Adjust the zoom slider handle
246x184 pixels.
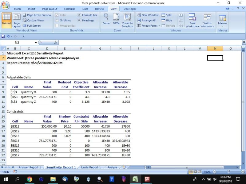[228, 172]
